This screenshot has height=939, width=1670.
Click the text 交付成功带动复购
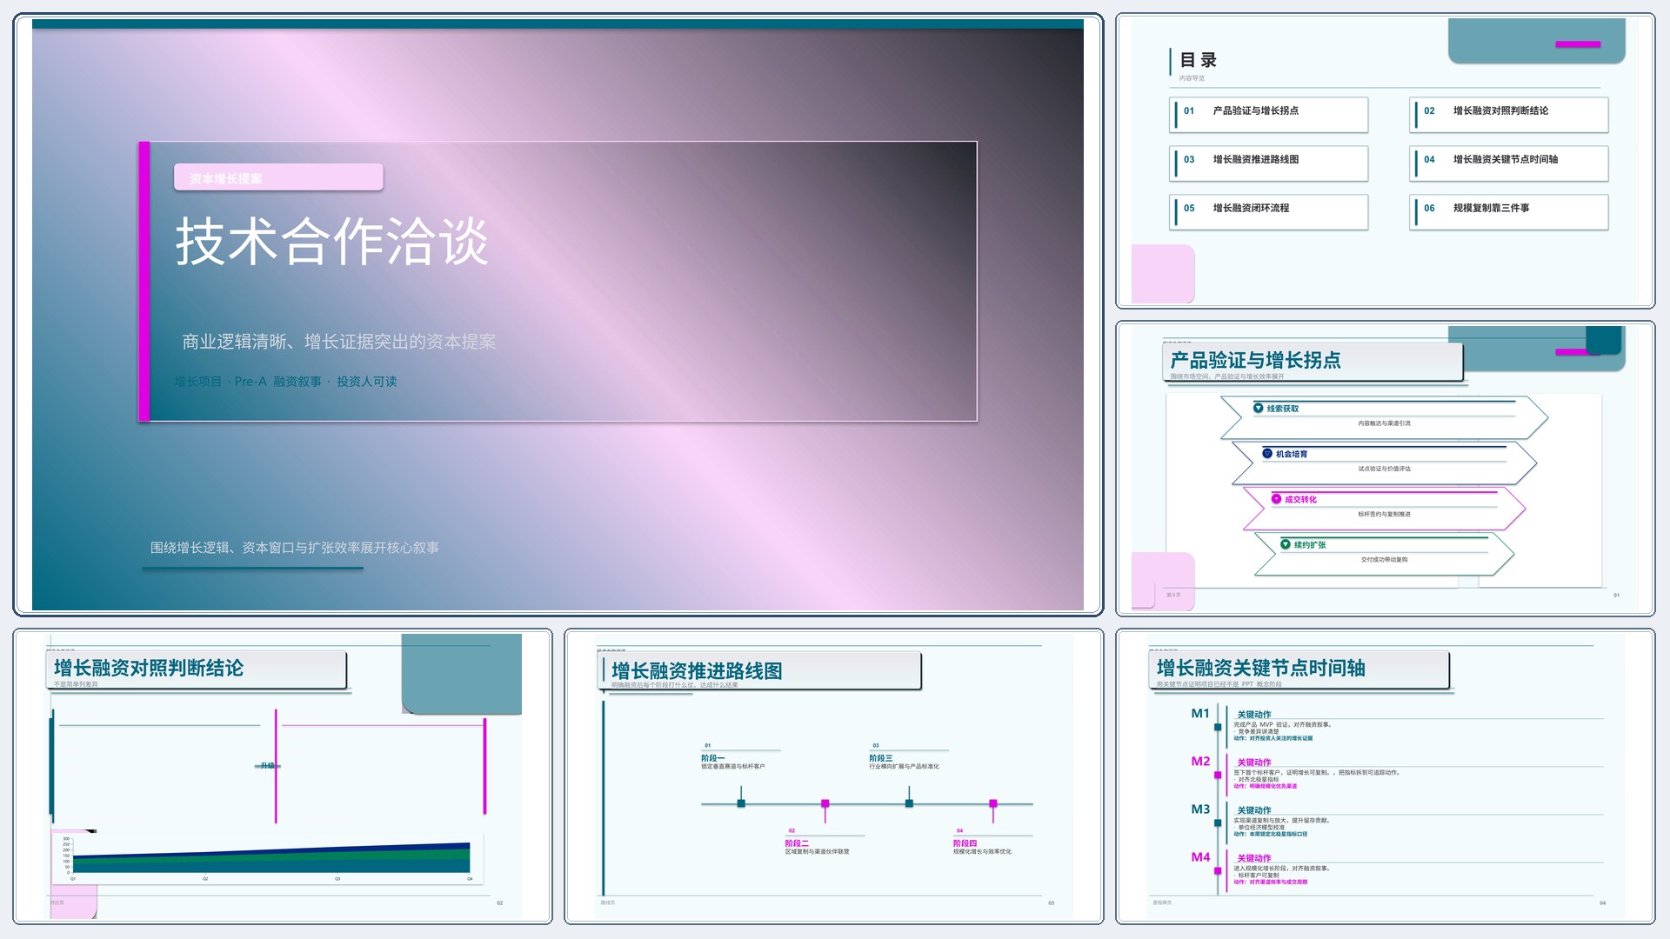tap(1384, 560)
